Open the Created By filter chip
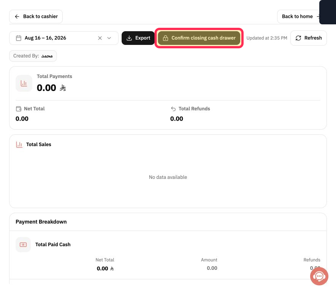The image size is (336, 293). tap(33, 56)
